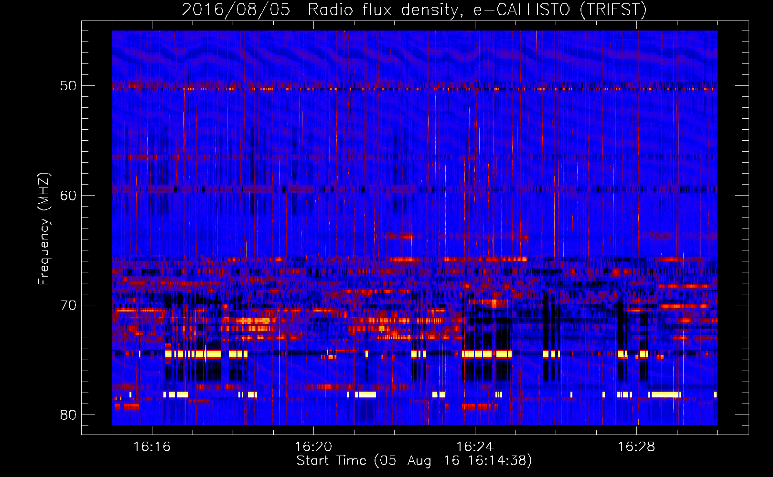Click the 16:20 time tick label
Screen dimensions: 773x477
pyautogui.click(x=313, y=446)
